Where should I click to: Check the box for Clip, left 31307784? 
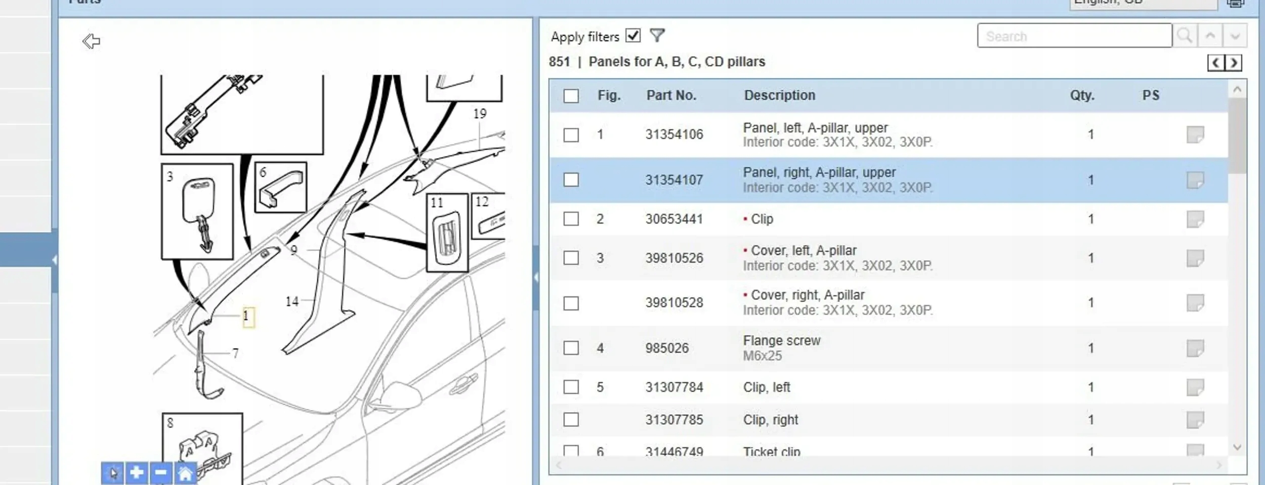571,387
